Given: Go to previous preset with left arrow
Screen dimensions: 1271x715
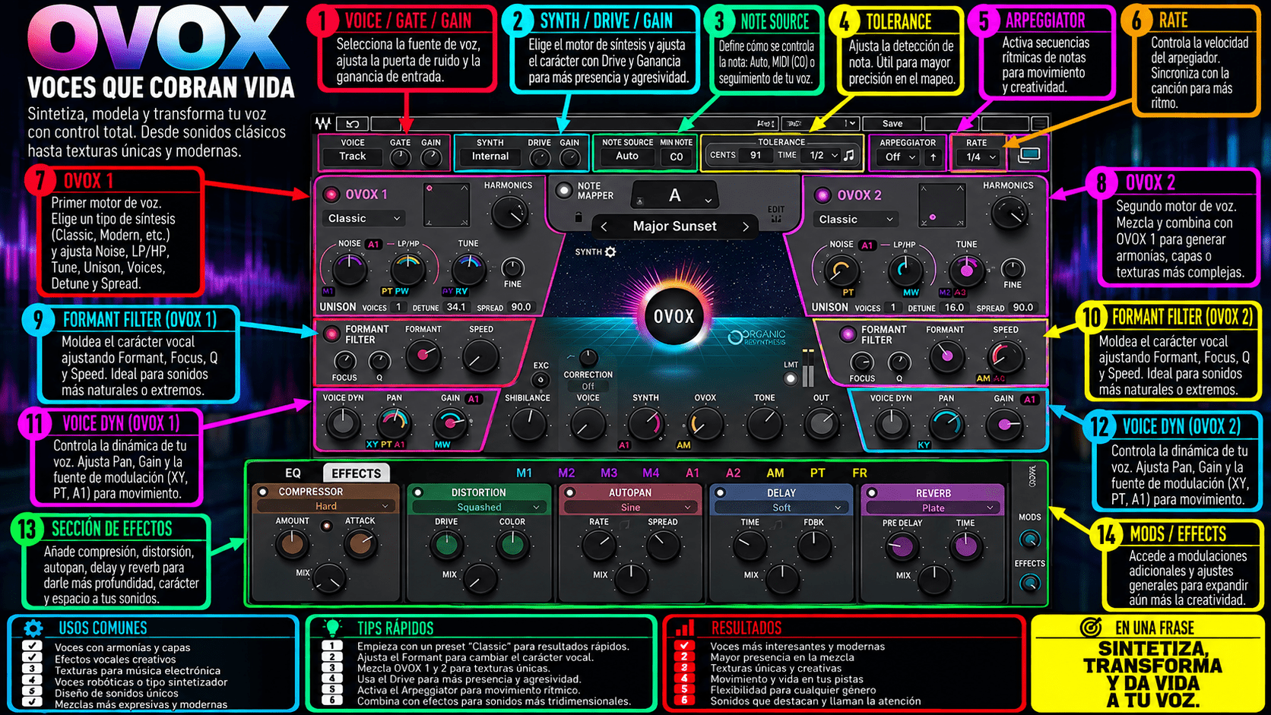Looking at the screenshot, I should click(604, 226).
